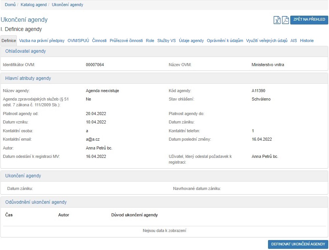
Task: Select the Definice tab
Action: click(9, 41)
